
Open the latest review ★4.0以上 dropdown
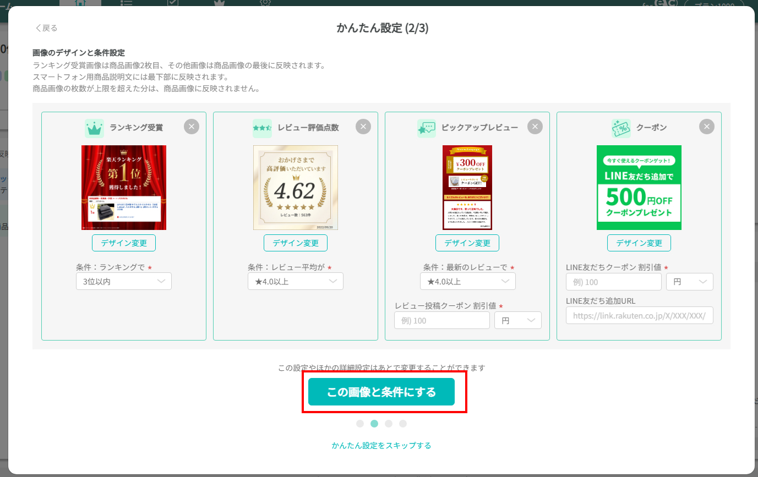point(467,281)
